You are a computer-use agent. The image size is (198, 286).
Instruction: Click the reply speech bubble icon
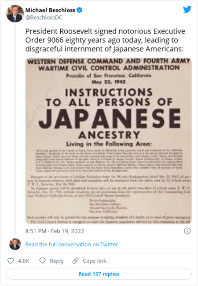[x=42, y=260]
